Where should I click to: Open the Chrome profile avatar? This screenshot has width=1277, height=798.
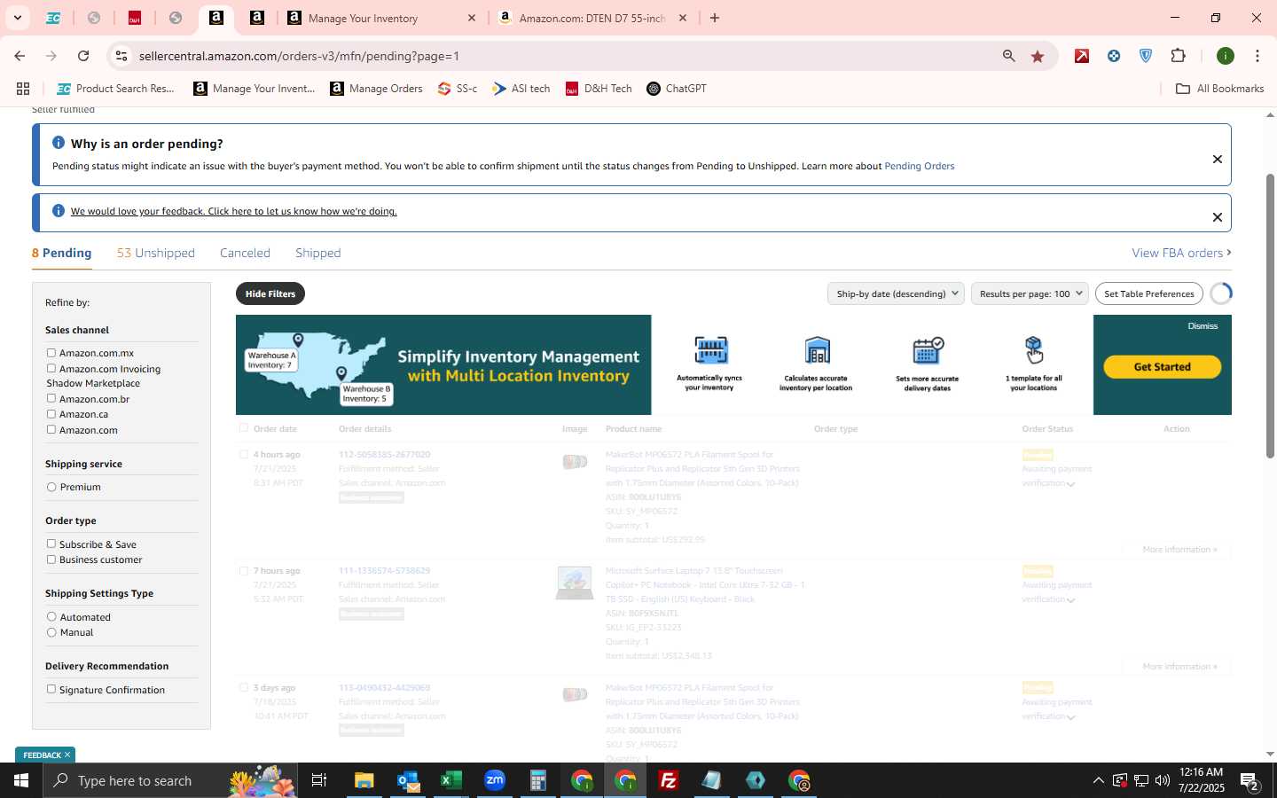click(x=1226, y=56)
